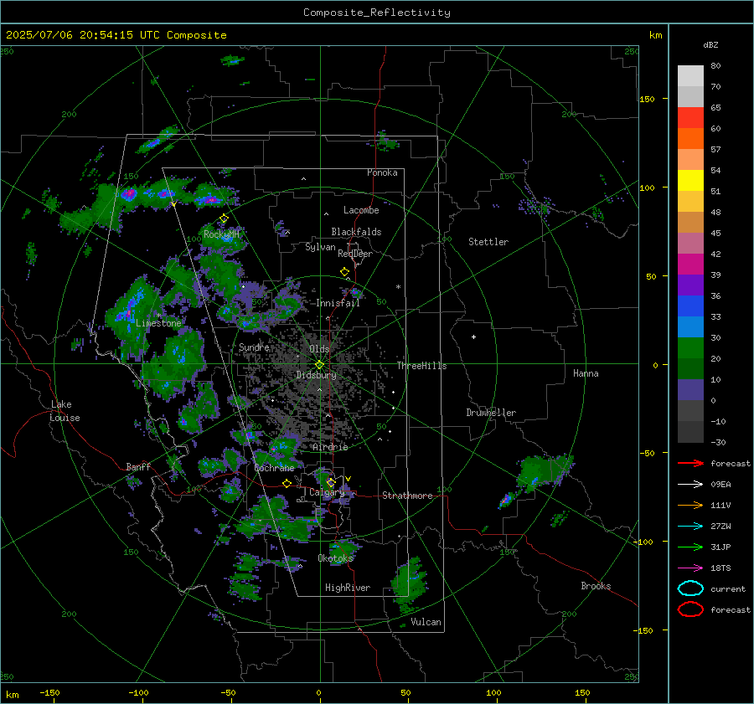Click the Strathmore town label
This screenshot has height=704, width=754.
click(x=407, y=496)
